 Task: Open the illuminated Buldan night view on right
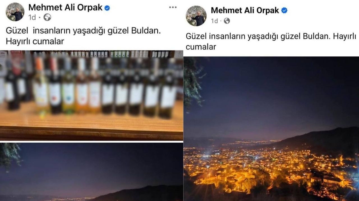[271, 129]
